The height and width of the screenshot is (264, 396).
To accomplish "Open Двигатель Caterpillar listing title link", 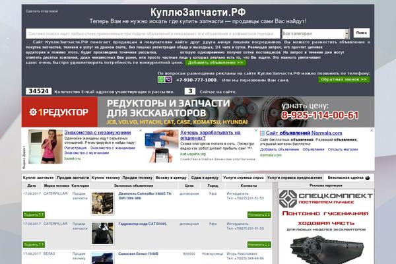I will click(x=145, y=196).
